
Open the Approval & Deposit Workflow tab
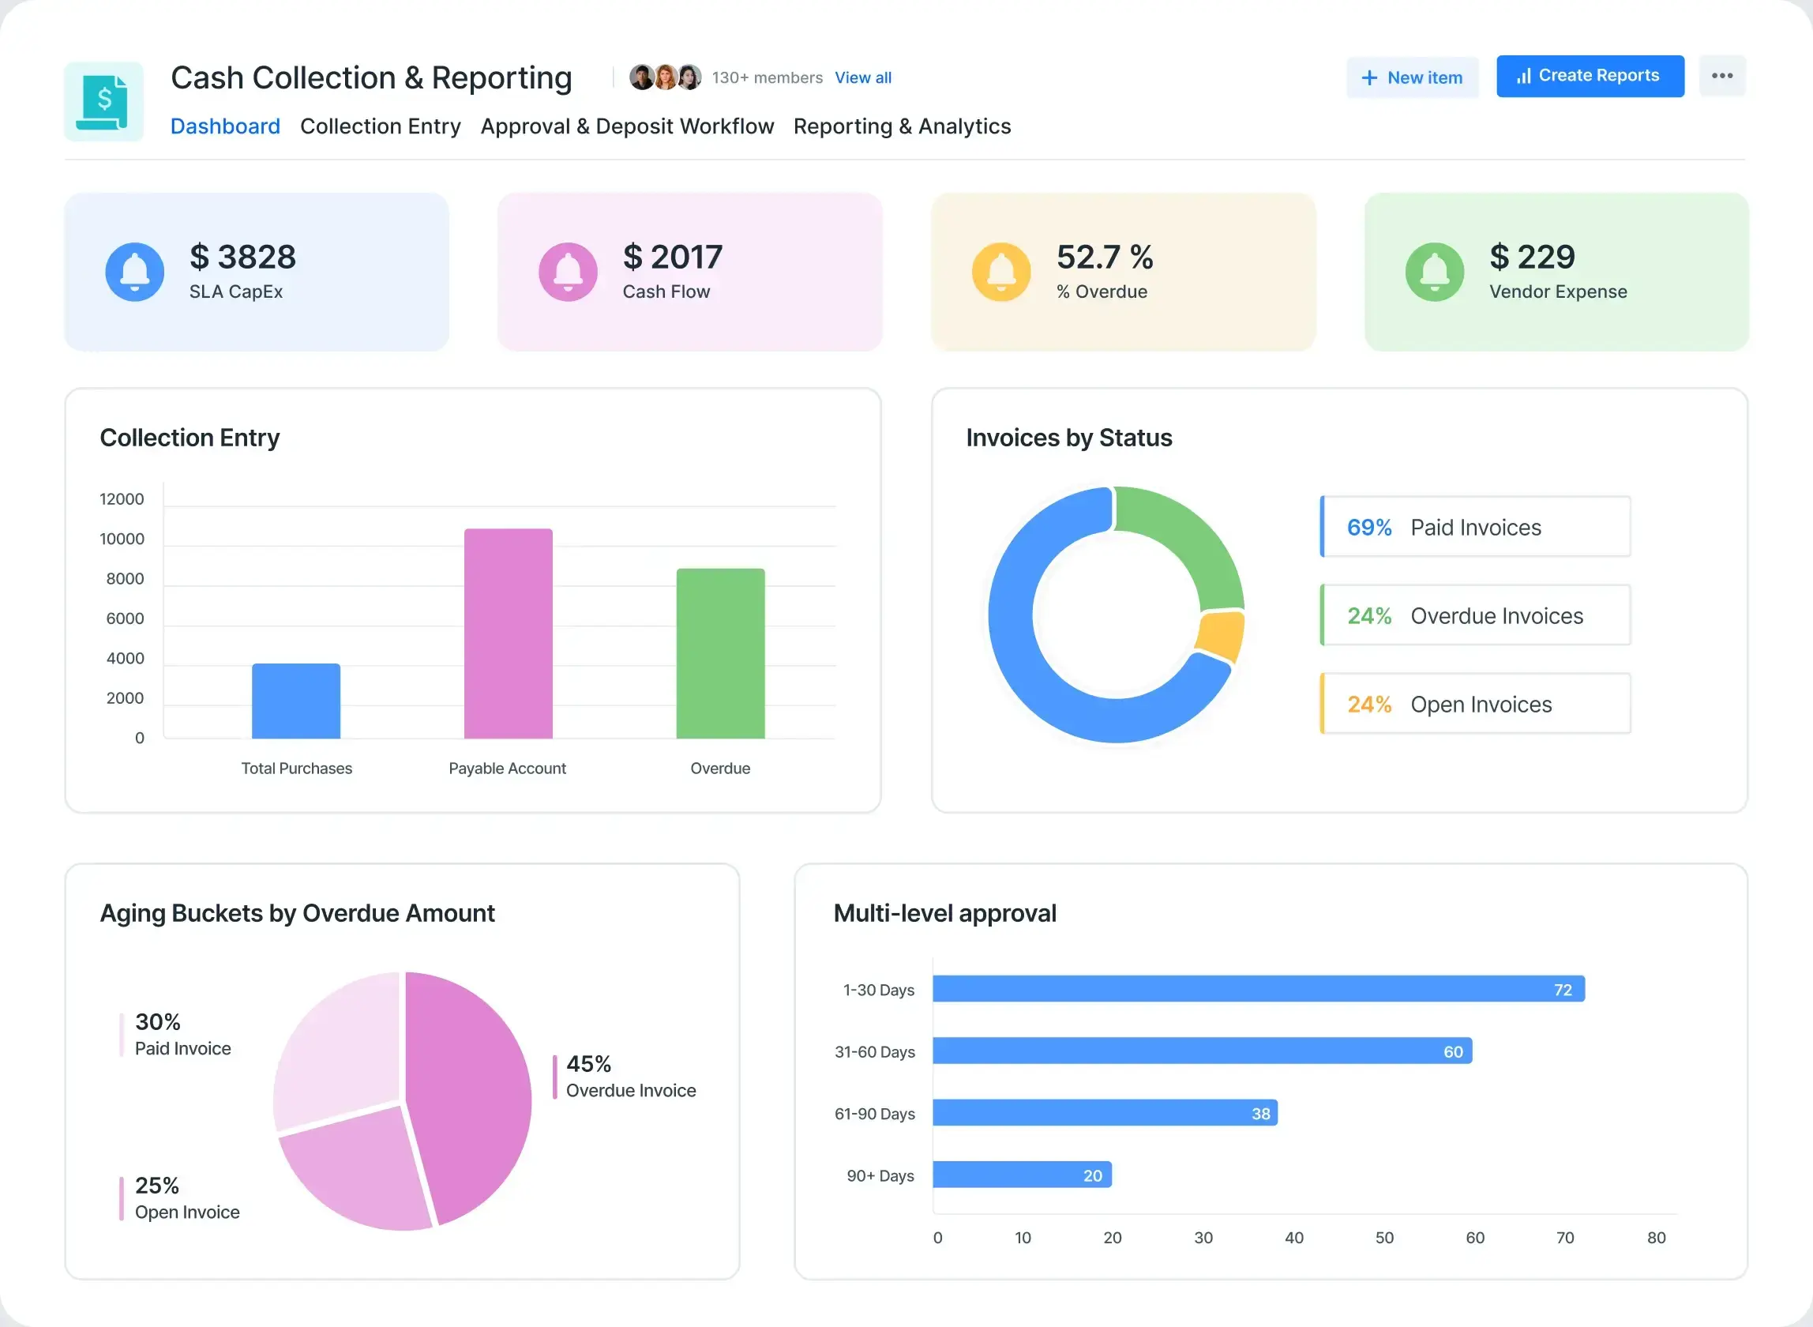627,126
